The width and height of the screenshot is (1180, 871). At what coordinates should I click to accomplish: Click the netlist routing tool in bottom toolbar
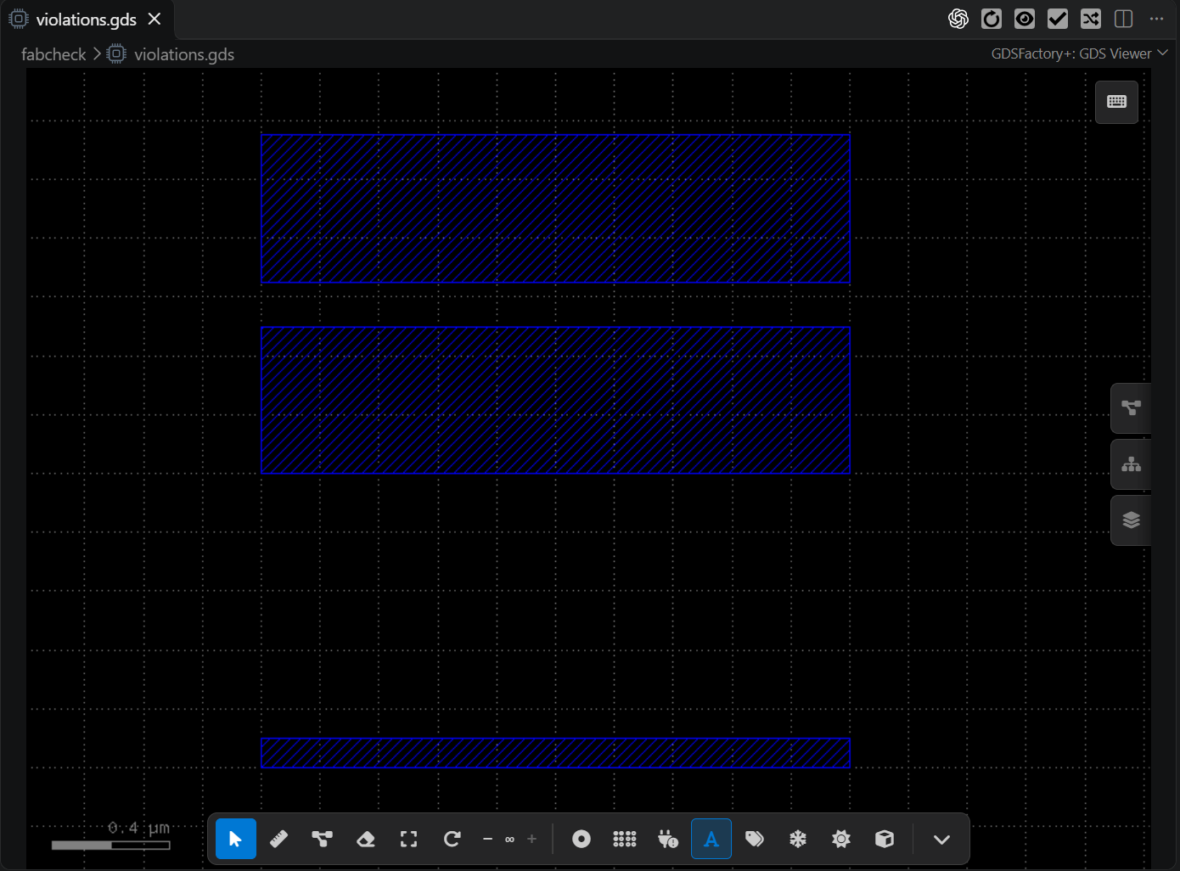[x=322, y=839]
